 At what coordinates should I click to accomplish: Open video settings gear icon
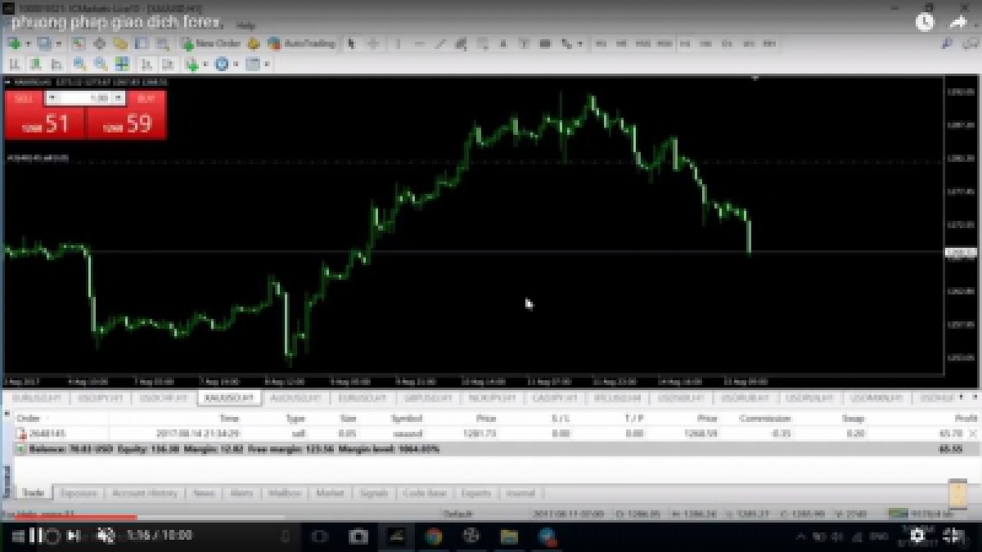(917, 536)
